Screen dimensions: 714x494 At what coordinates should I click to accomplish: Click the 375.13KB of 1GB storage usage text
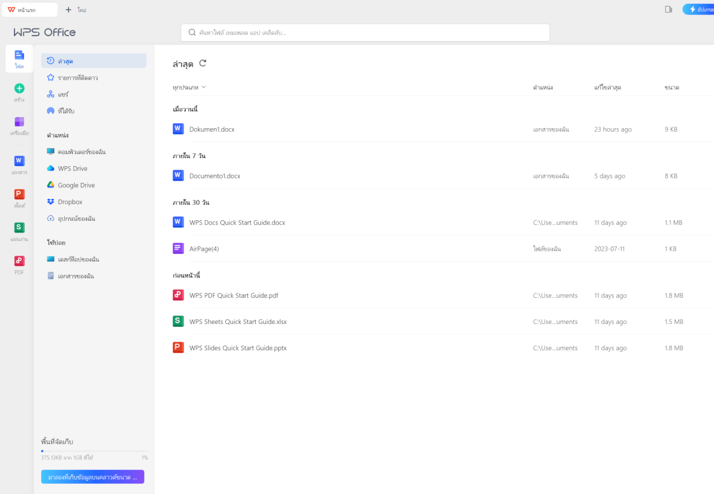(67, 458)
